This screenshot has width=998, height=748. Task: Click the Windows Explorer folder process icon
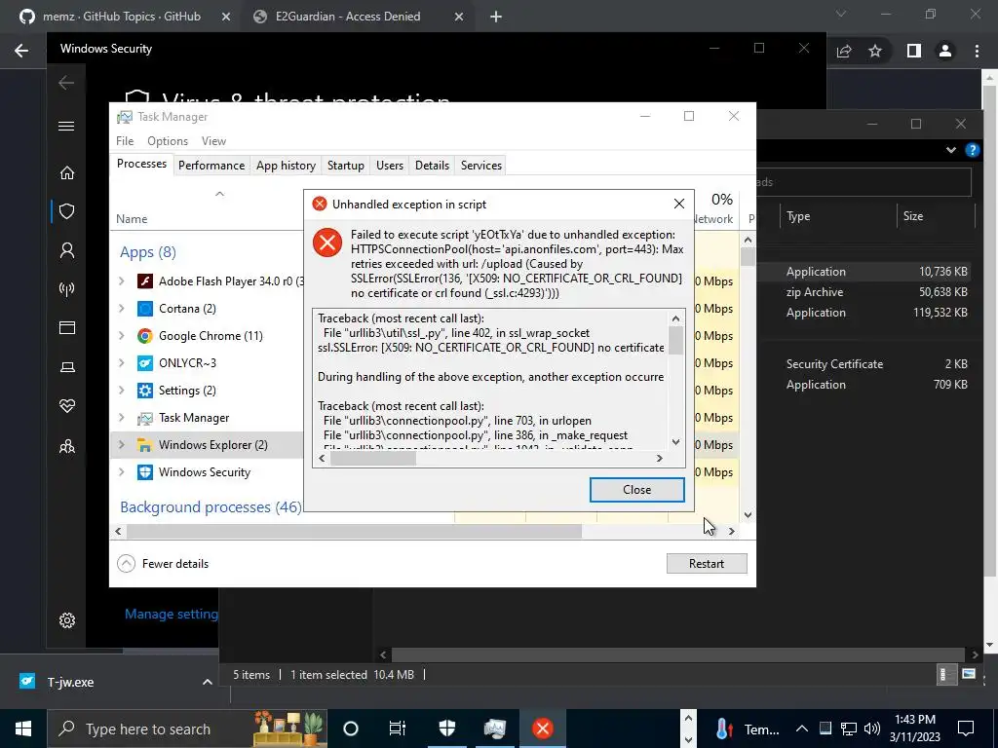pyautogui.click(x=145, y=445)
